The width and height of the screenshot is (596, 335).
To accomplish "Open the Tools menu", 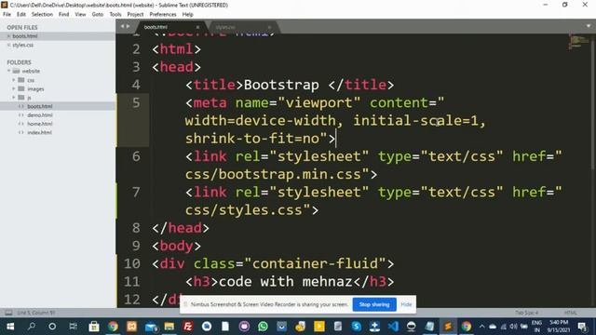I will click(115, 15).
